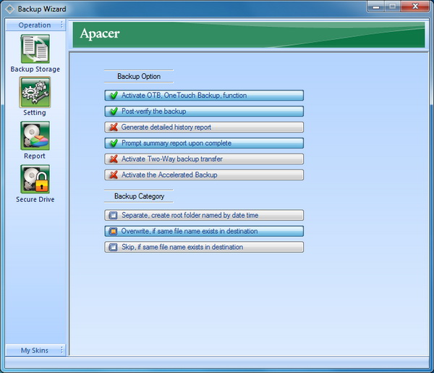This screenshot has width=434, height=373.
Task: Toggle Prompt summary report upon complete
Action: coord(204,143)
